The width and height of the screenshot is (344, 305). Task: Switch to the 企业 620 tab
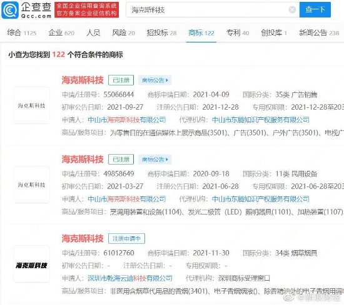pyautogui.click(x=61, y=33)
